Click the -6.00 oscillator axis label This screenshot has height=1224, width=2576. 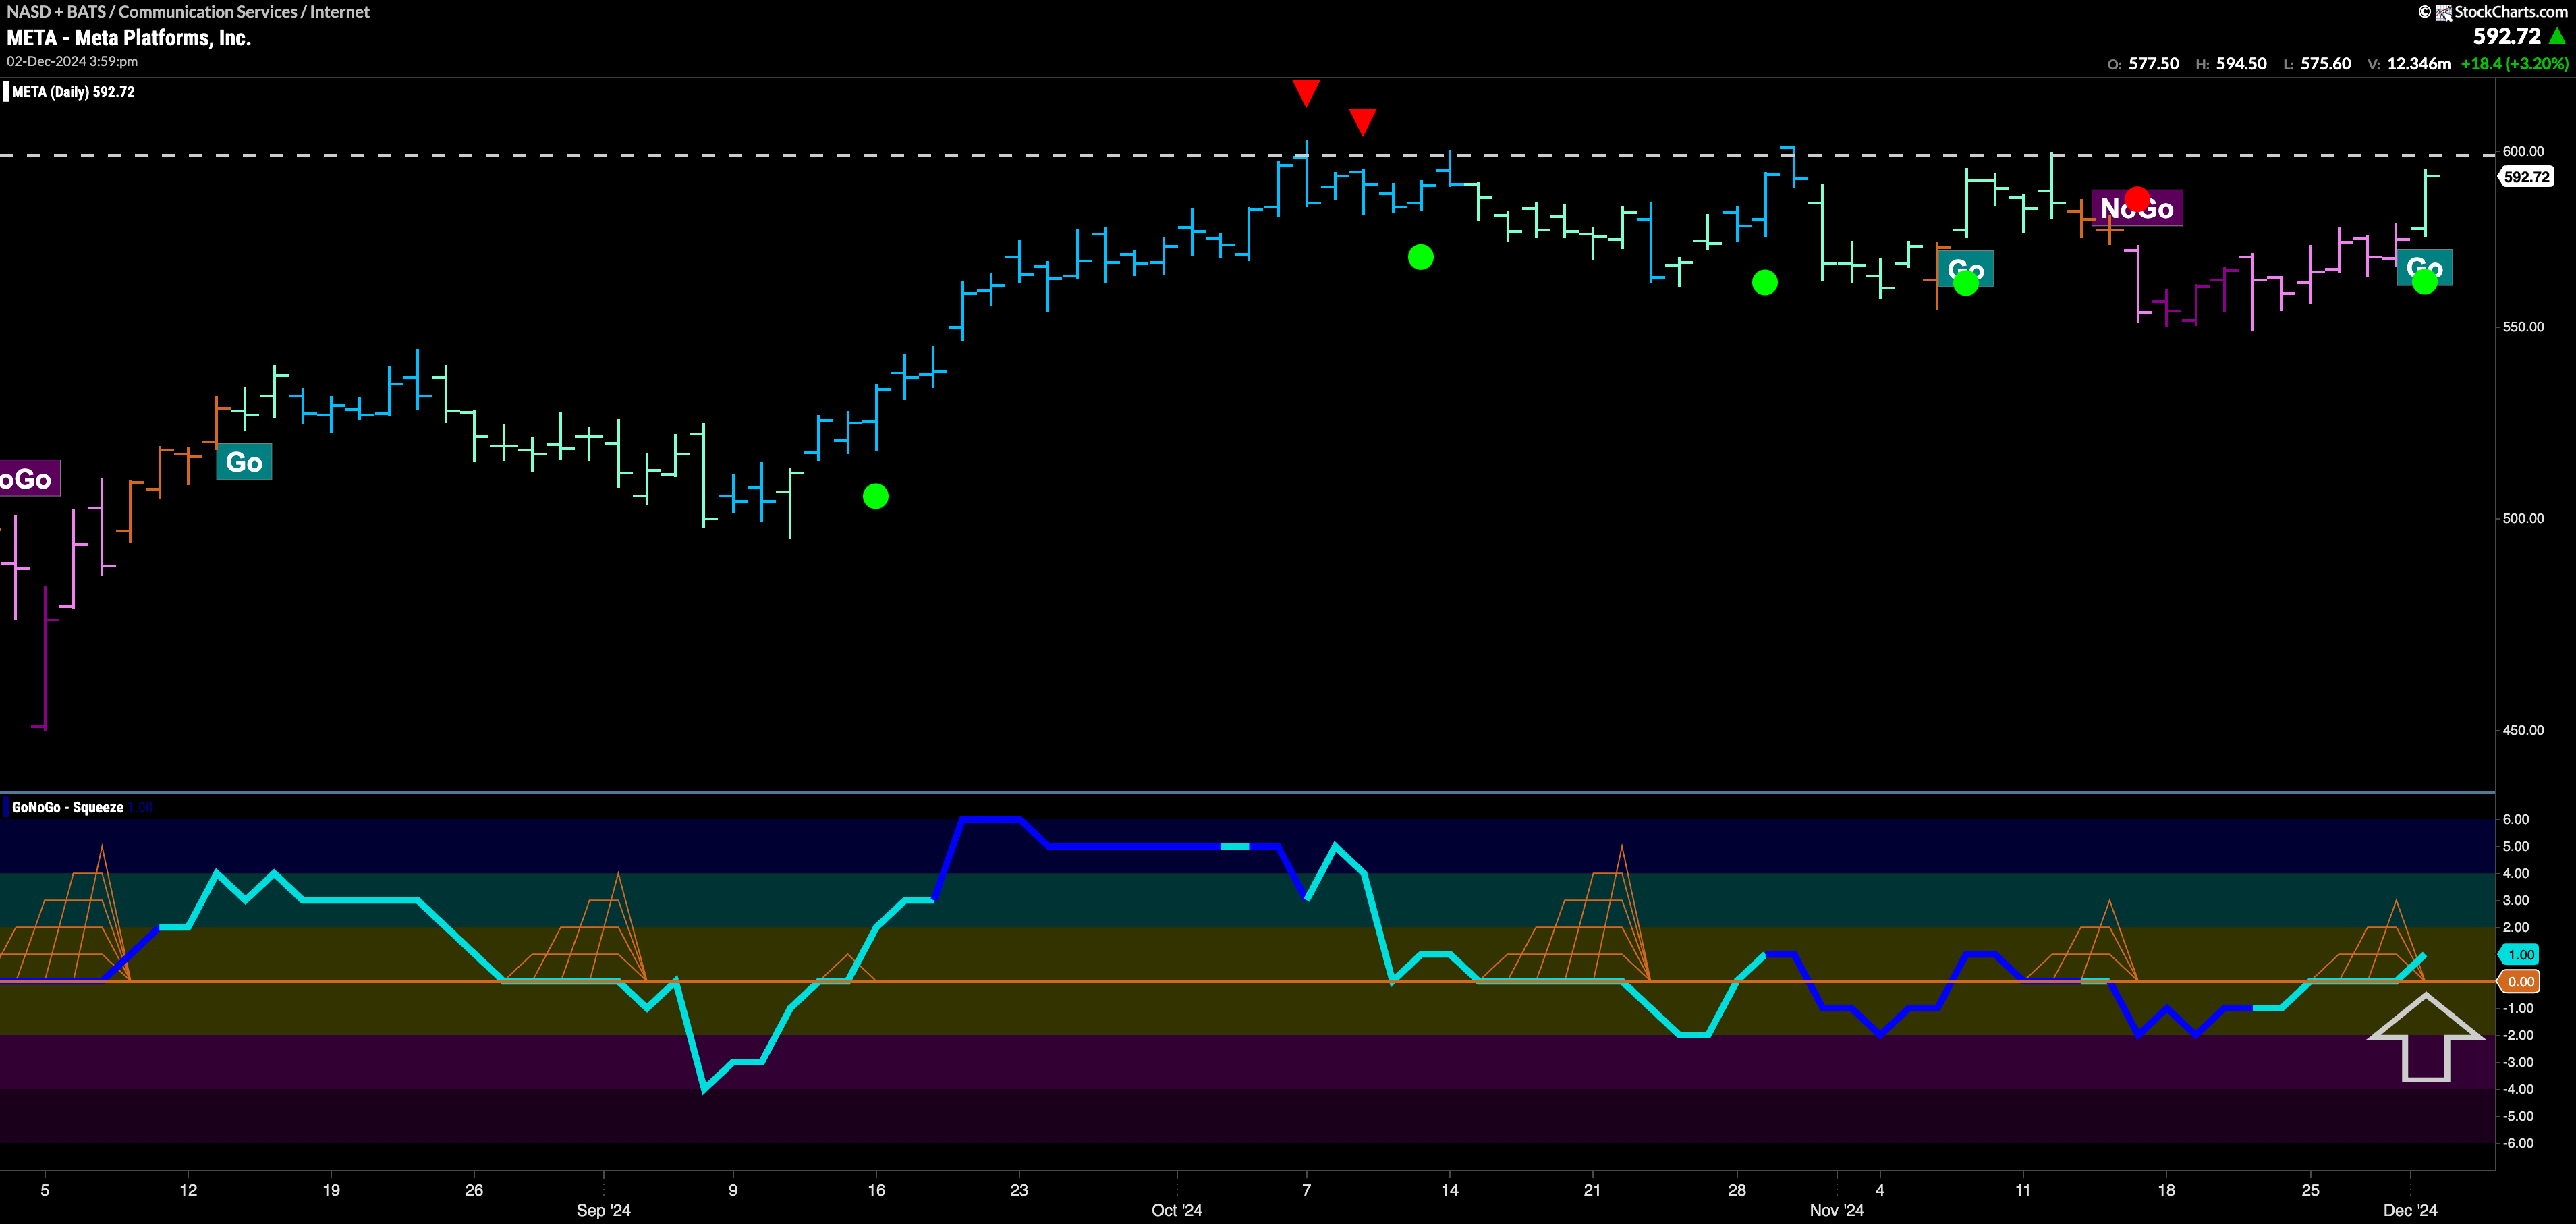pyautogui.click(x=2518, y=1143)
